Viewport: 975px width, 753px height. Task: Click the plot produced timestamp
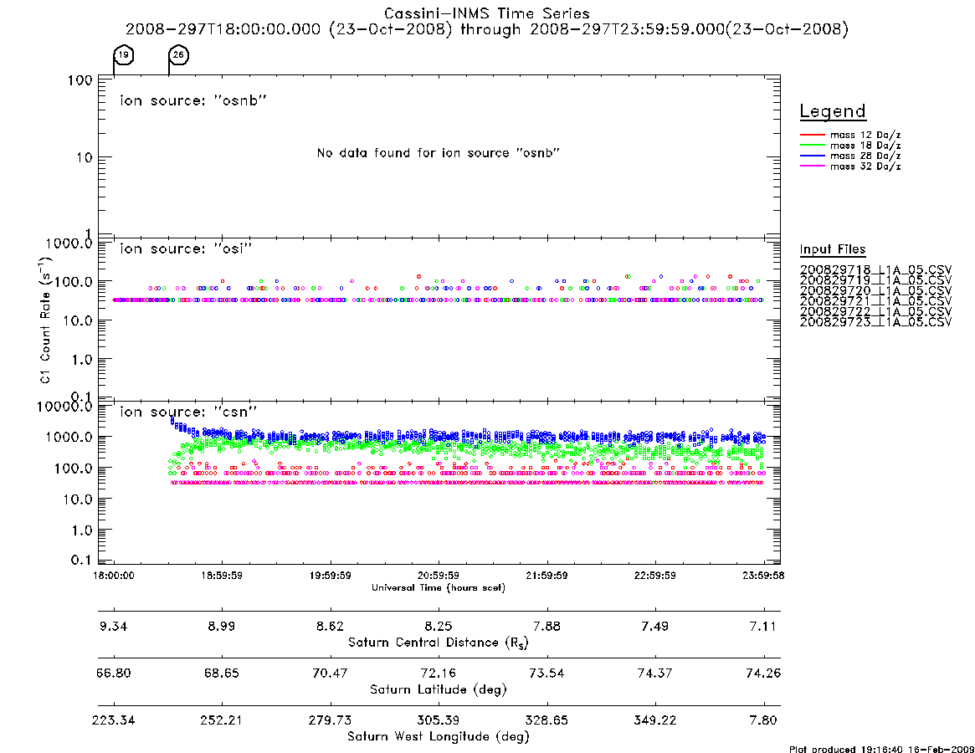(881, 749)
